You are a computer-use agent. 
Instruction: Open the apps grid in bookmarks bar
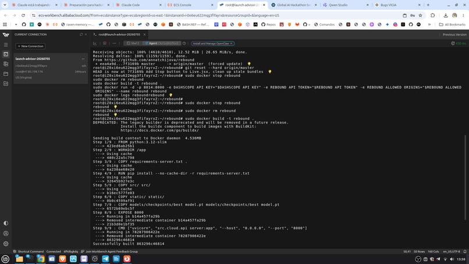click(x=5, y=24)
